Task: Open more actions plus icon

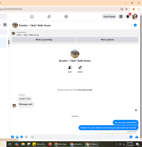Action: tap(13, 137)
